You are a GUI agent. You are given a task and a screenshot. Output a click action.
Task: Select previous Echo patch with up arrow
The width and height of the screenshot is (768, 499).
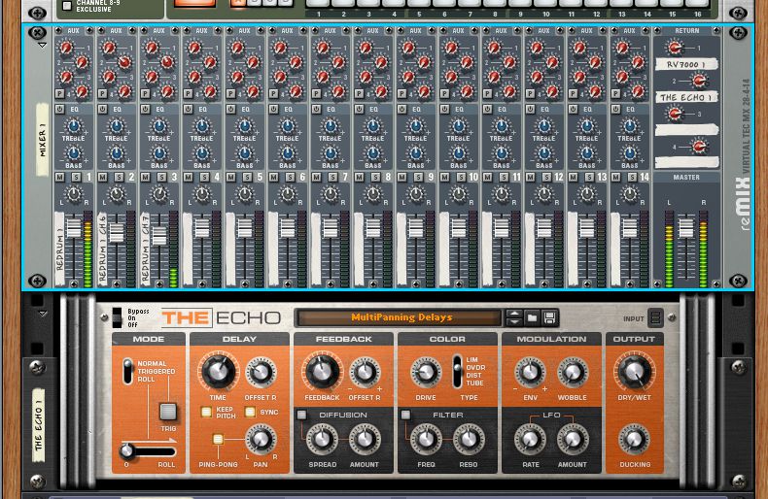(514, 314)
